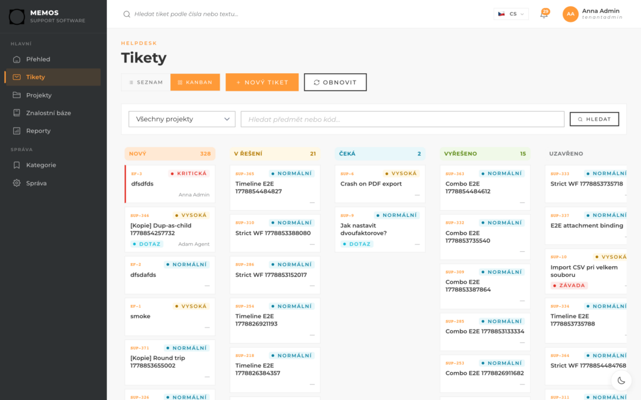The image size is (641, 400).
Task: Open ticket Strict WF 1778854484768
Action: point(586,366)
